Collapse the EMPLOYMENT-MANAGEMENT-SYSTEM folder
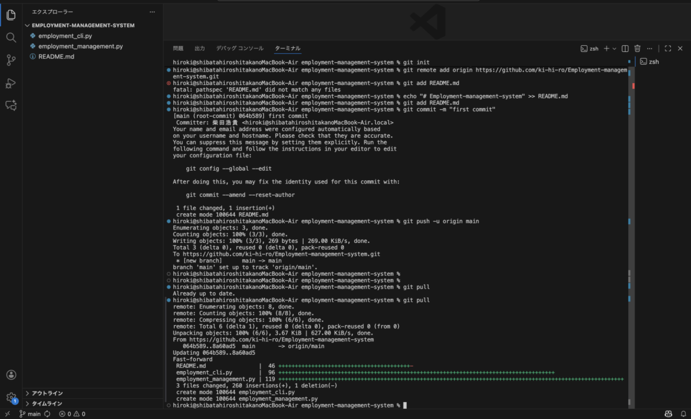691x419 pixels. 83,25
